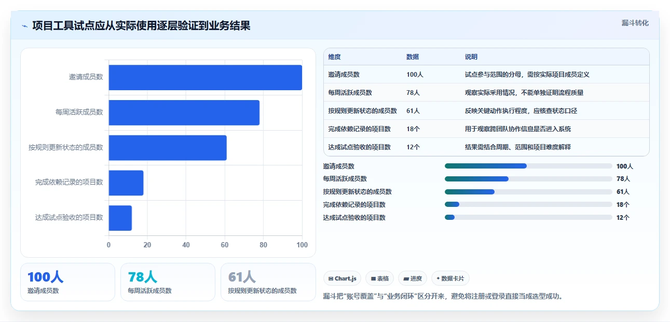Click the title 项目工具试点应从实际使用逐层验证到业务结果
Image resolution: width=670 pixels, height=322 pixels.
point(141,26)
